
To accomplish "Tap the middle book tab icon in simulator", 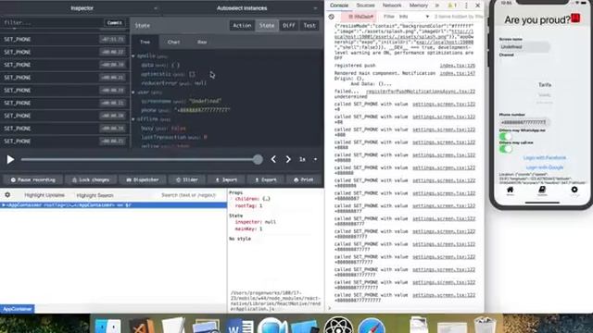I will click(542, 191).
